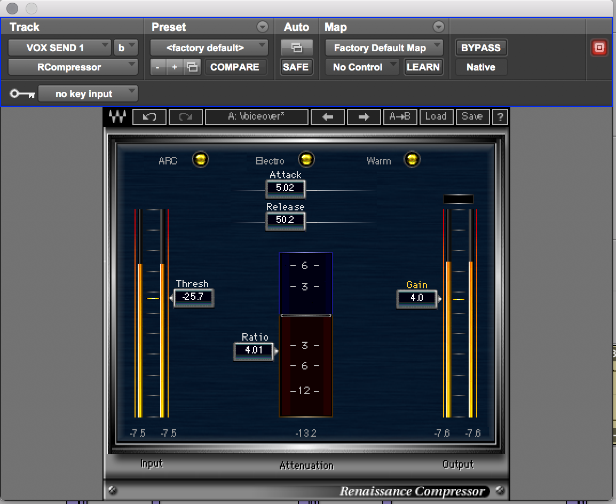Toggle the Warm character LED
The image size is (616, 504).
(x=412, y=159)
